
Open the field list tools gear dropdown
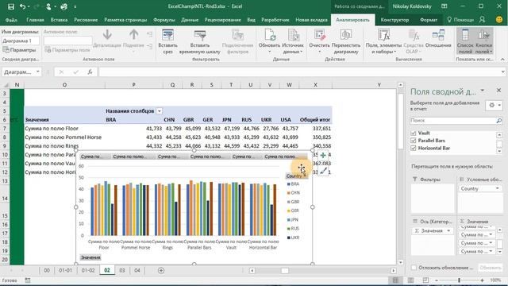(494, 105)
